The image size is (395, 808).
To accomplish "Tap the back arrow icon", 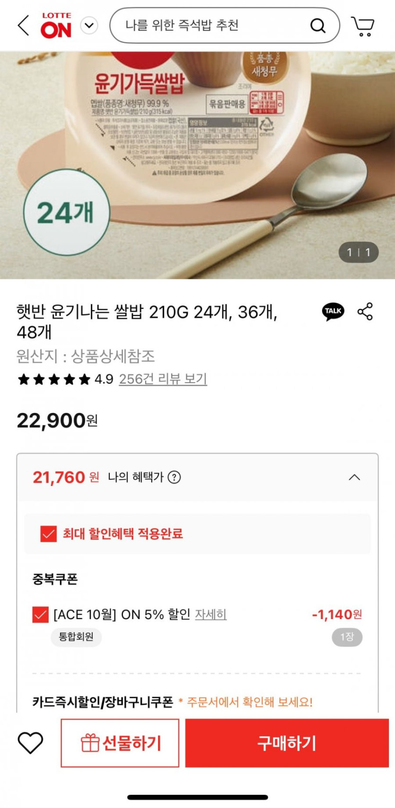I will [23, 25].
